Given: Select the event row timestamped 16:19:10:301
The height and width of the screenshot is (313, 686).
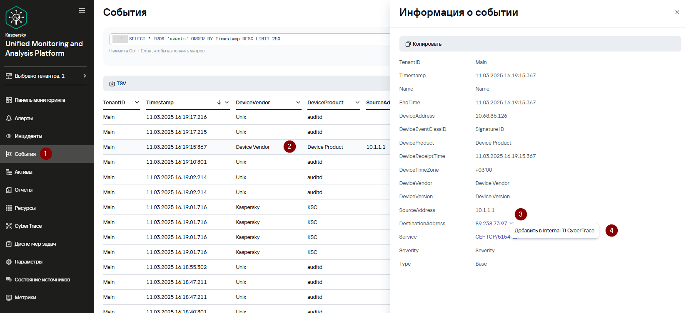Looking at the screenshot, I should click(x=247, y=162).
